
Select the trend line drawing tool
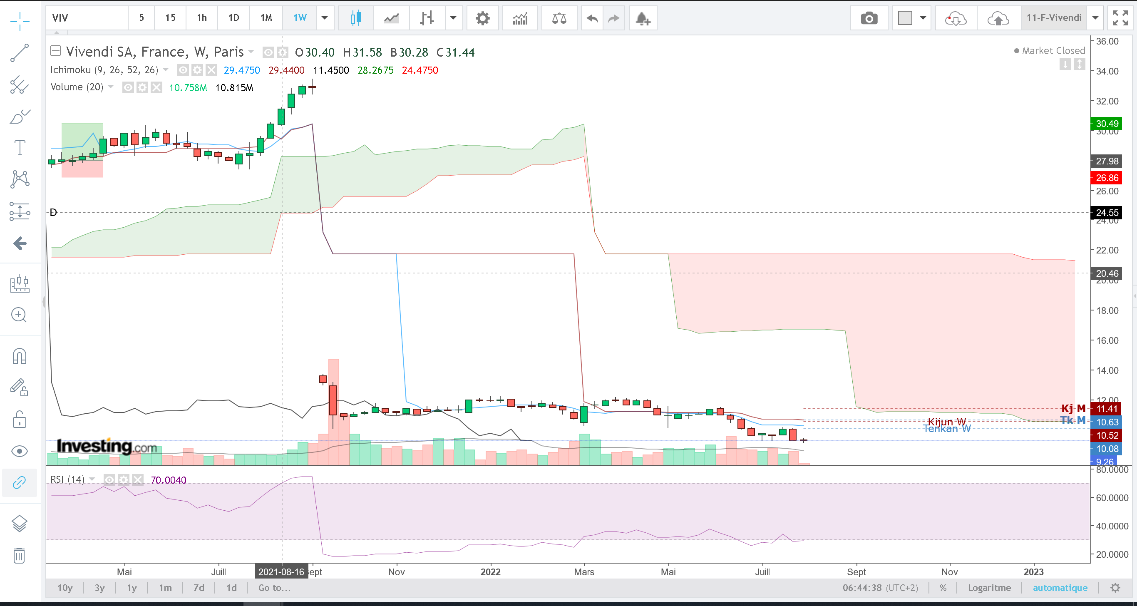coord(20,52)
